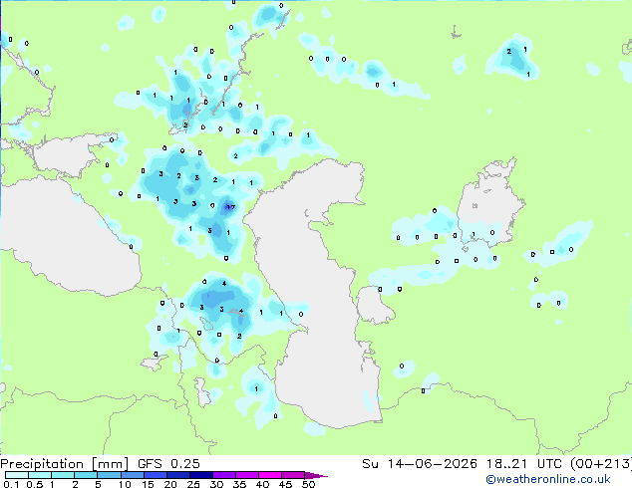Click the '0.5' legend scale label

34,484
